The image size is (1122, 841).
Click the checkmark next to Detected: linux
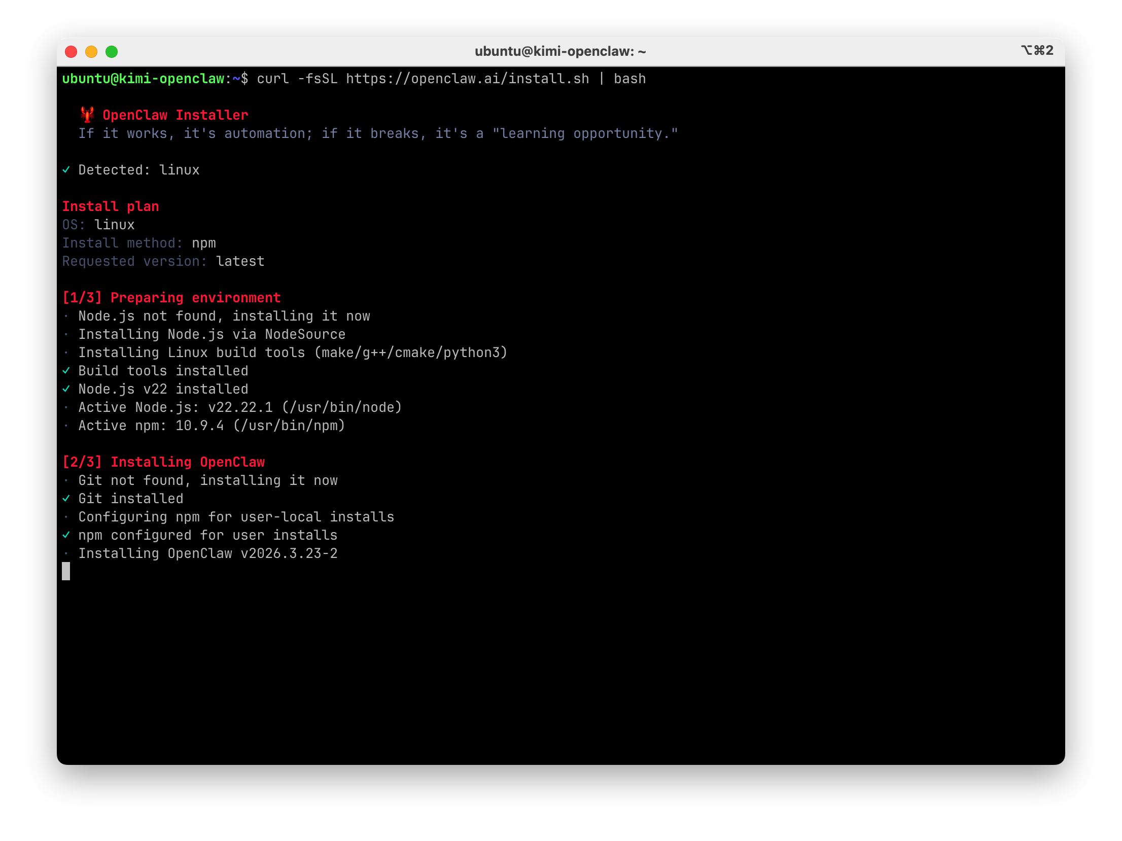[66, 170]
